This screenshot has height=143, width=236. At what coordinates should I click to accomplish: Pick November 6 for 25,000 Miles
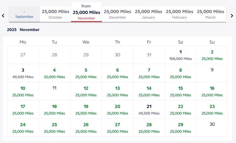point(117,73)
